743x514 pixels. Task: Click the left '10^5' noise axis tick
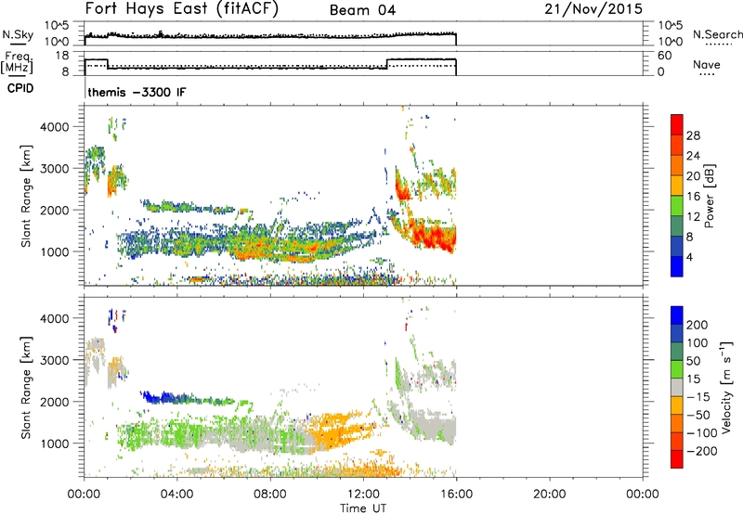click(57, 26)
